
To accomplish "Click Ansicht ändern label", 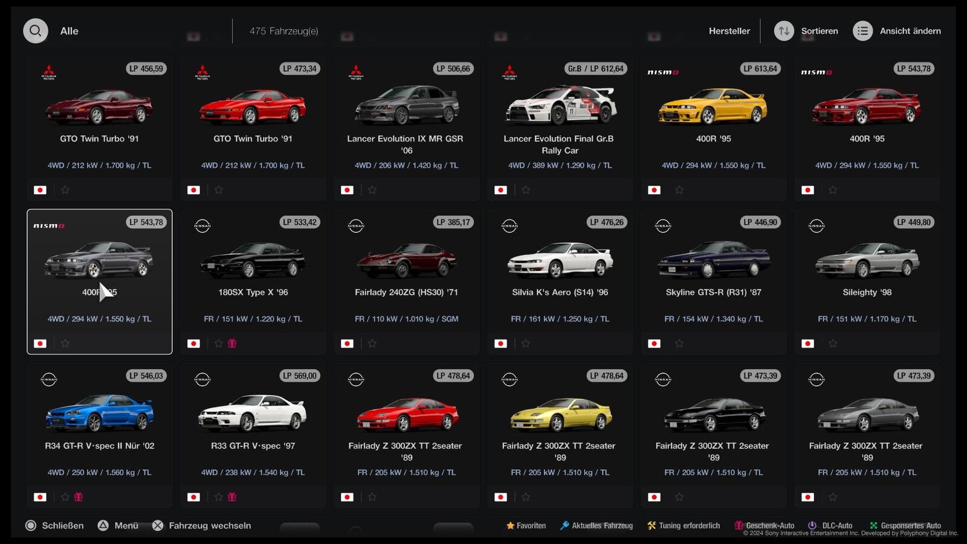I will click(910, 31).
